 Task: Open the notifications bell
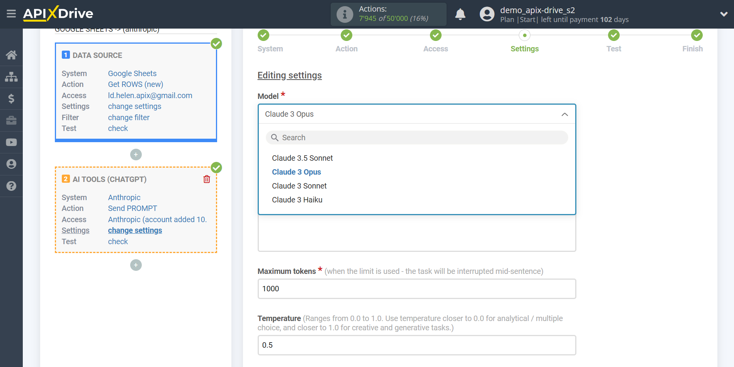460,14
